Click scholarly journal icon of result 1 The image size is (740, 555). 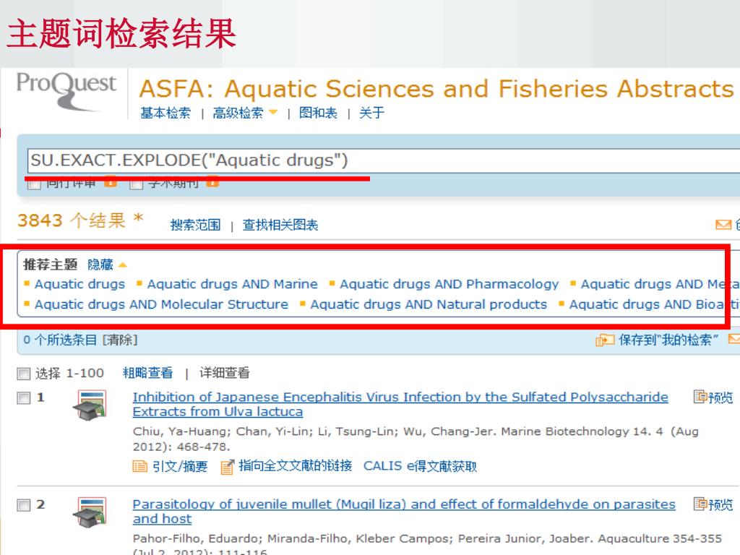pos(90,405)
